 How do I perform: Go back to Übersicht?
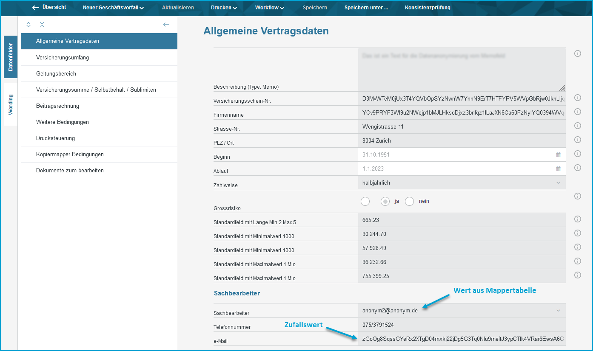(x=49, y=8)
